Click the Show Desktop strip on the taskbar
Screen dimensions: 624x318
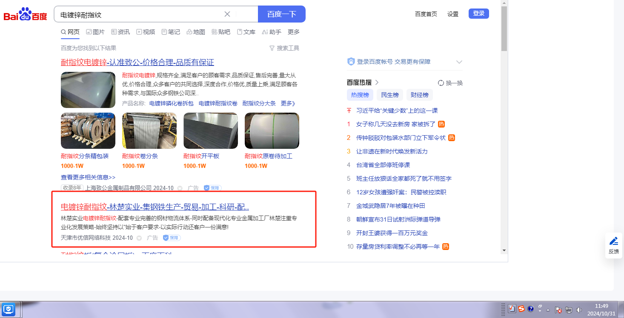click(x=621, y=309)
